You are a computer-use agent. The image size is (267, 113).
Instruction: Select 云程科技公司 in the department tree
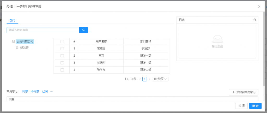(x=25, y=41)
